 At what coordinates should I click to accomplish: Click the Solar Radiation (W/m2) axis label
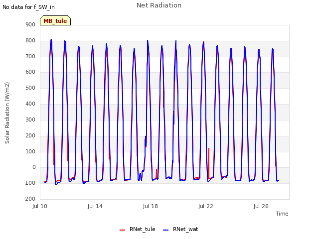click(7, 113)
